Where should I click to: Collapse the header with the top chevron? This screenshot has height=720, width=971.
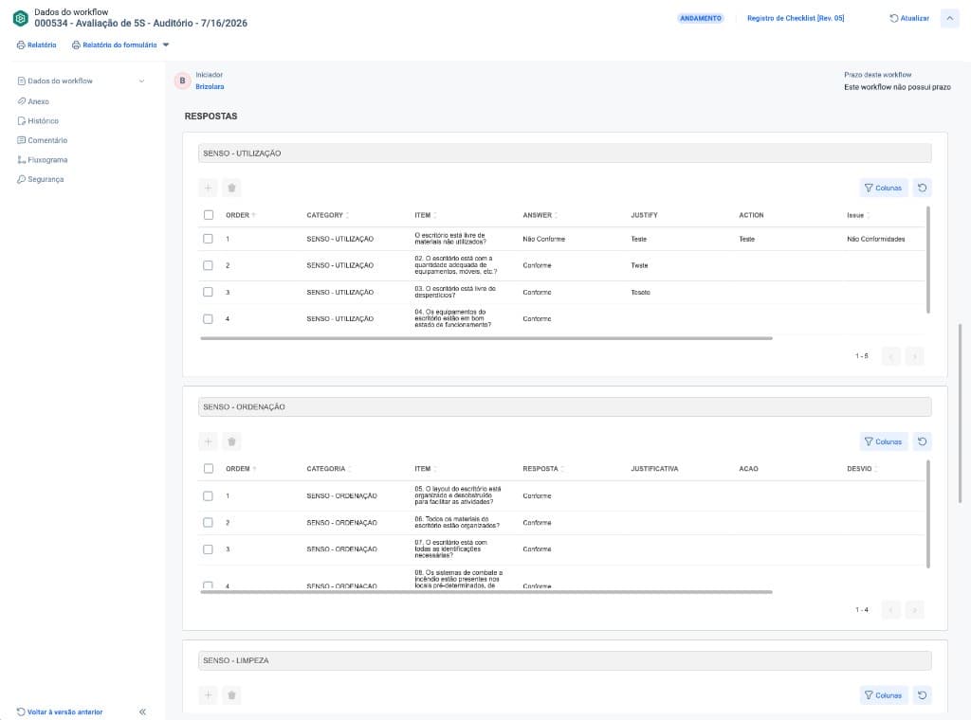point(949,19)
